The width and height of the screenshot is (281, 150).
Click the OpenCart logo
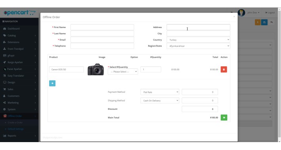[x=19, y=13]
